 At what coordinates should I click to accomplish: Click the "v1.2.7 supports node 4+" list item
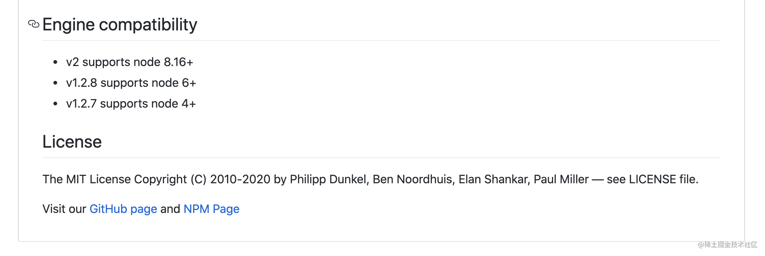pyautogui.click(x=131, y=104)
